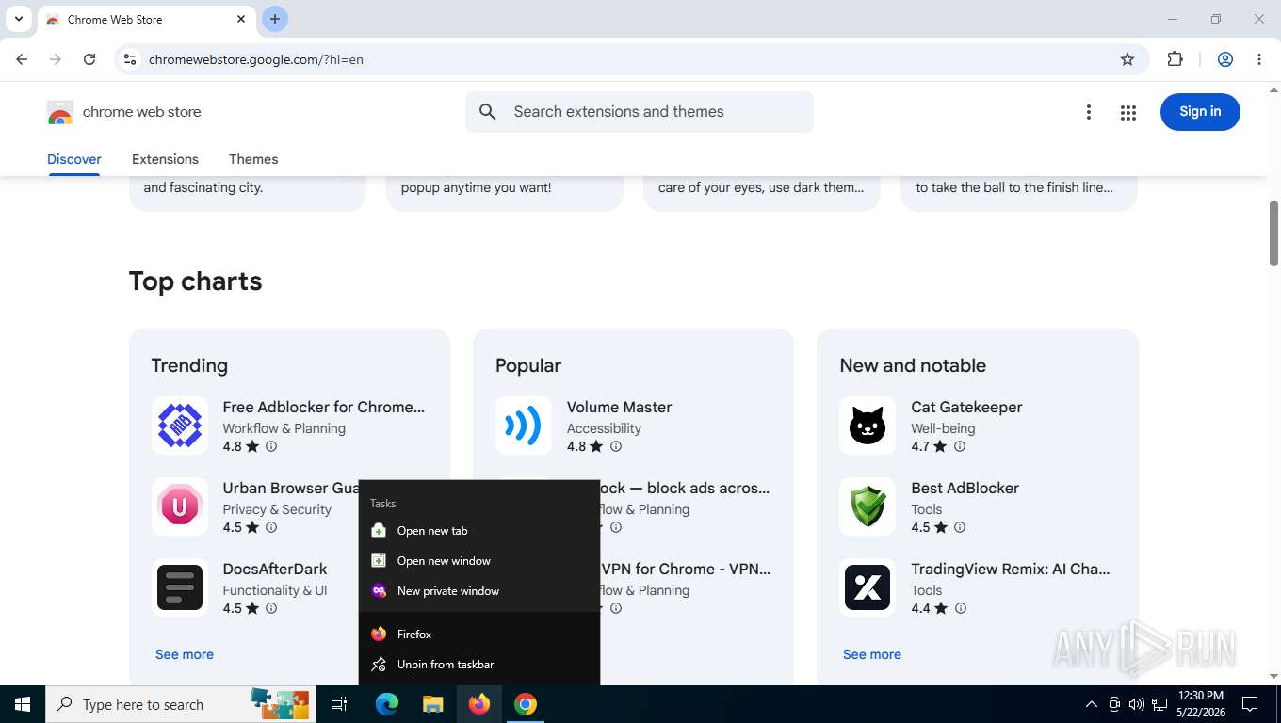Open Free Adblocker for Chrome title
Screen dimensions: 1281x723
coord(324,407)
